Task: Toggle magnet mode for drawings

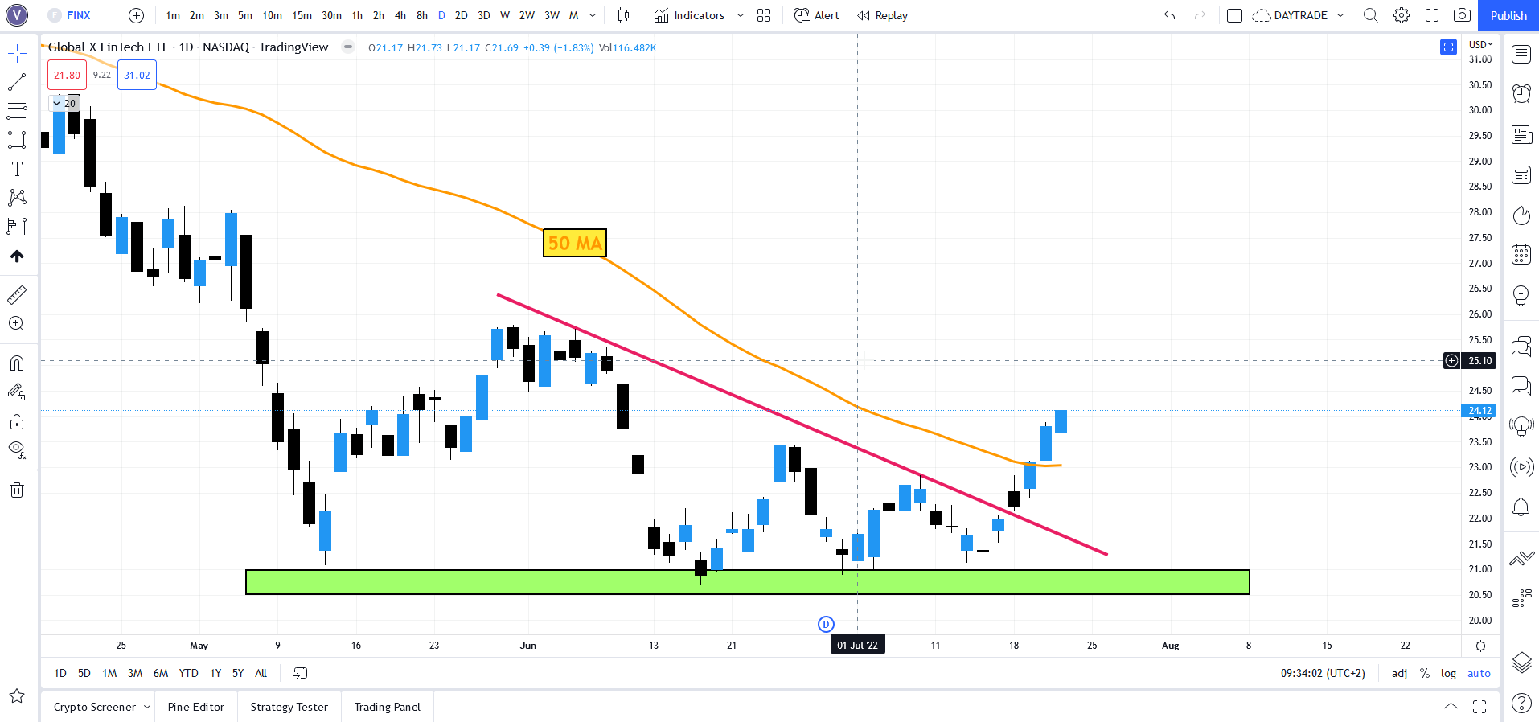Action: [17, 363]
